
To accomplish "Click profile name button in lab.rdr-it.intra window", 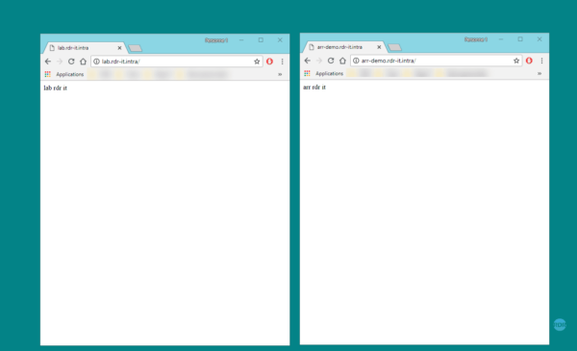I will click(x=216, y=40).
